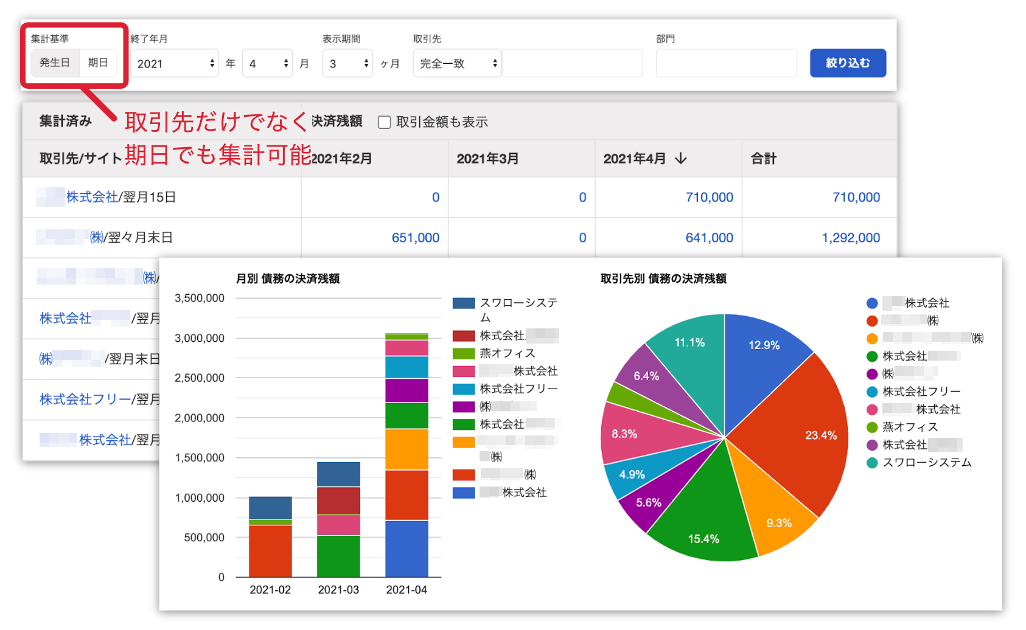Click the 2021-03 stacked bar

(338, 519)
